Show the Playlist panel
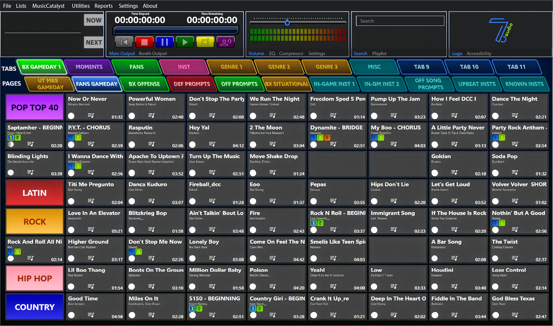The width and height of the screenshot is (553, 326). 379,53
